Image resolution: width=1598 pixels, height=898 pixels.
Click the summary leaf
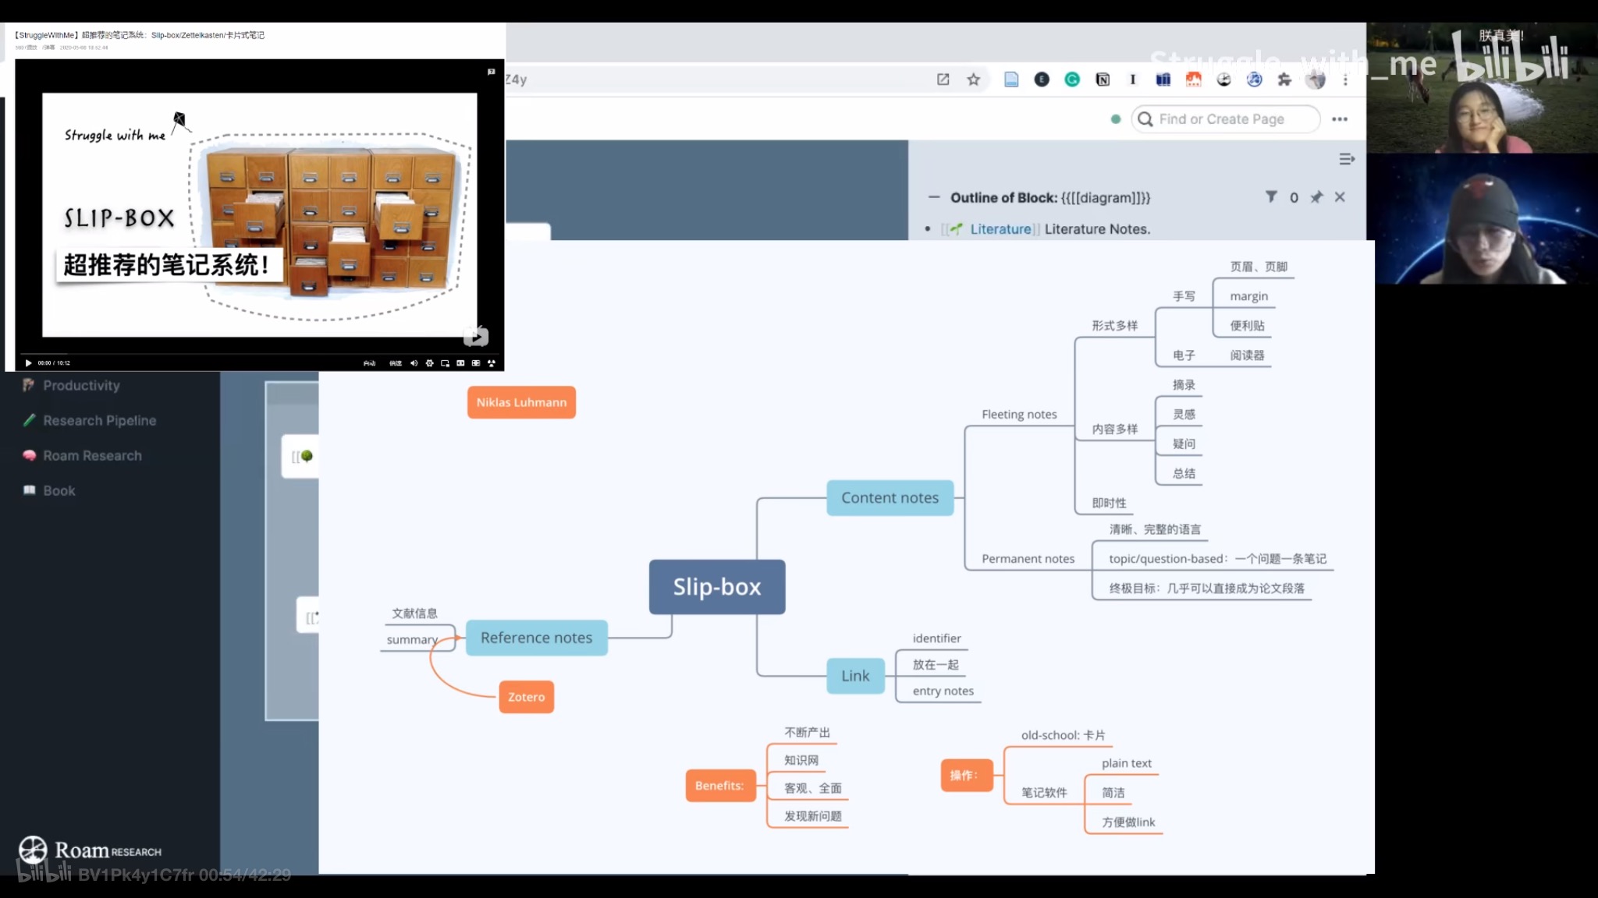point(412,640)
